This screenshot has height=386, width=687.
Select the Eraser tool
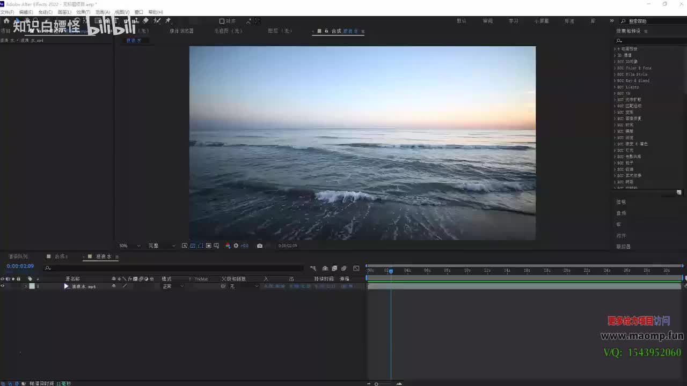[145, 21]
